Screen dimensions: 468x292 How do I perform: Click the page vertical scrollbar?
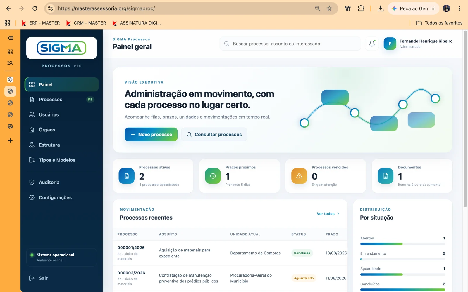(x=465, y=119)
